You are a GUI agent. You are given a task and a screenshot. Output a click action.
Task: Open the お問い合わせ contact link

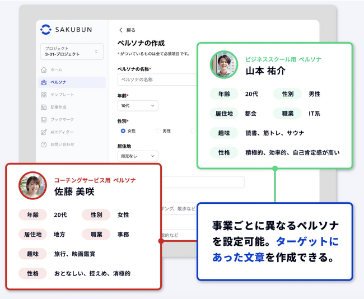click(x=62, y=144)
